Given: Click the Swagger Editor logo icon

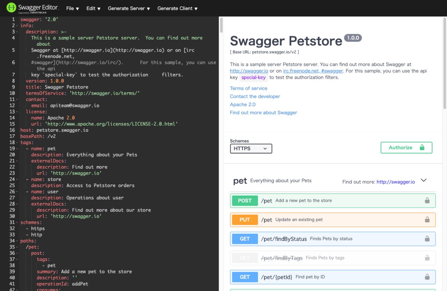Looking at the screenshot, I should pyautogui.click(x=12, y=7).
